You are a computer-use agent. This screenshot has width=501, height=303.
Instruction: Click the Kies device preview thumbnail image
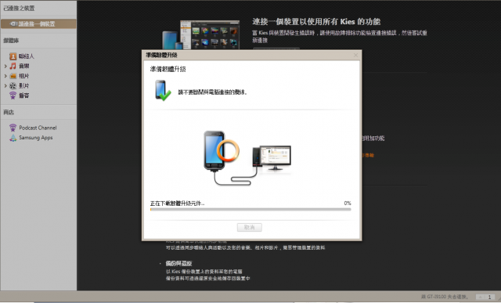coord(200,34)
